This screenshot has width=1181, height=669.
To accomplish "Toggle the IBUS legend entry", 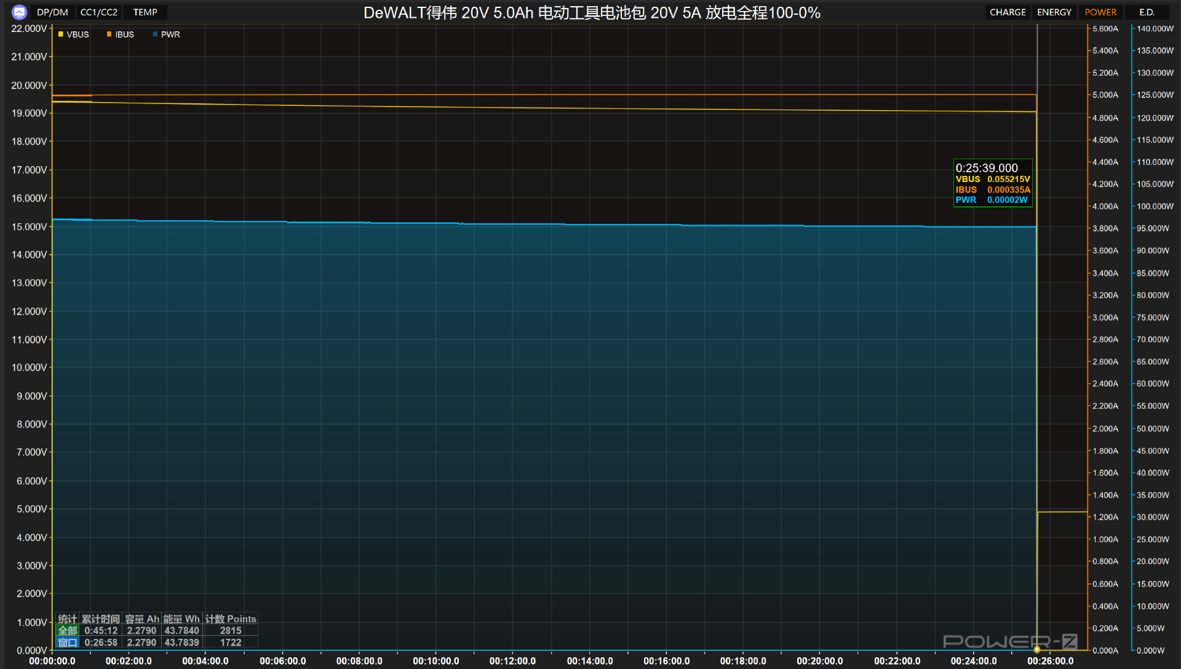I will (120, 34).
